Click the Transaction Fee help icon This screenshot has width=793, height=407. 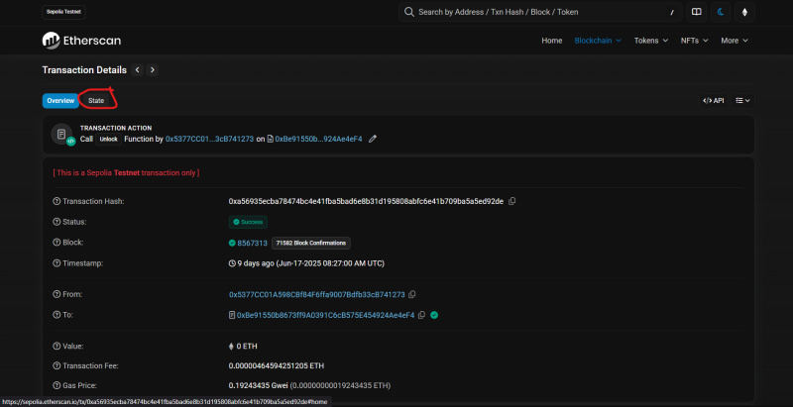[57, 365]
